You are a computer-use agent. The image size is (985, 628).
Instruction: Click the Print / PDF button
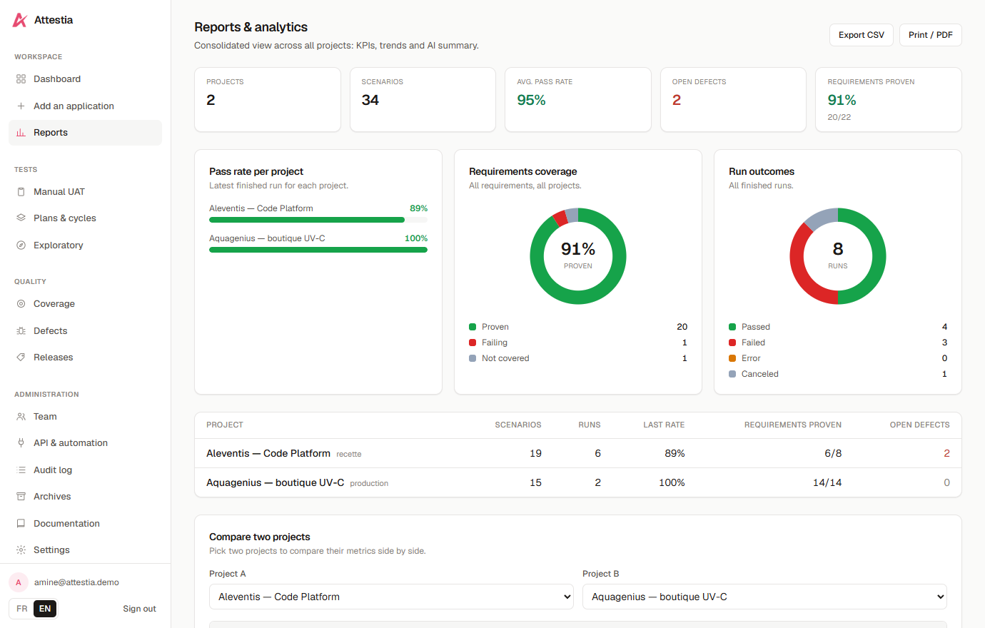(x=931, y=35)
